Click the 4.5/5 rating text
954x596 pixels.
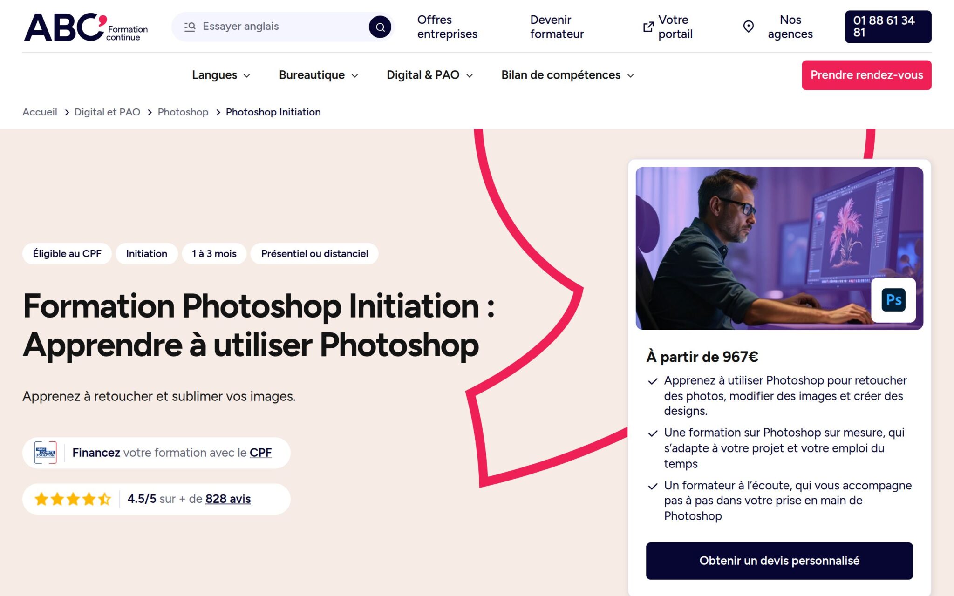click(142, 499)
